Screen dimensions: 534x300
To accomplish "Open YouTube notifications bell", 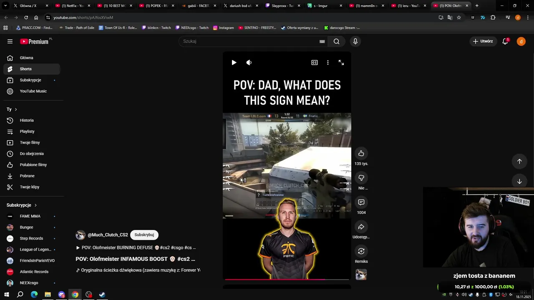I will pos(505,41).
